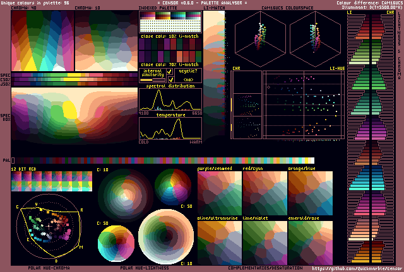Select the CHROMA: 10 colour map
404x272 pixels.
[x=106, y=41]
